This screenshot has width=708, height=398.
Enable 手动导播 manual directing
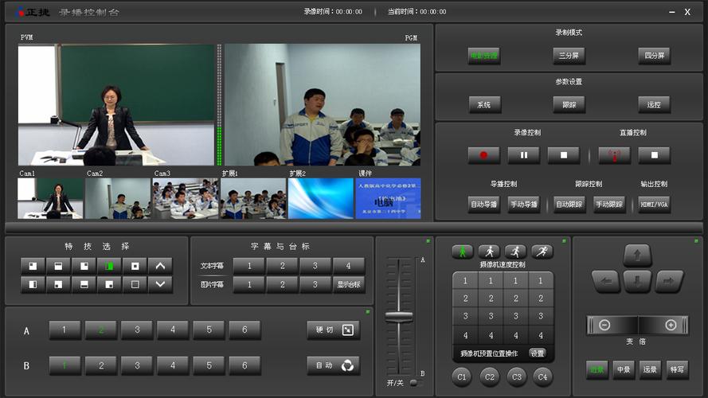(524, 205)
